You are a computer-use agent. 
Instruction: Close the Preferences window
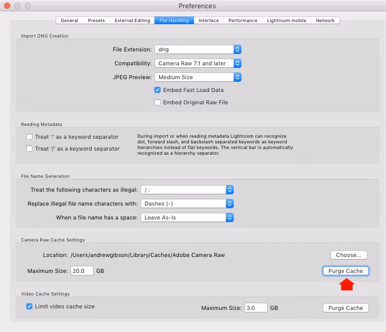7,6
